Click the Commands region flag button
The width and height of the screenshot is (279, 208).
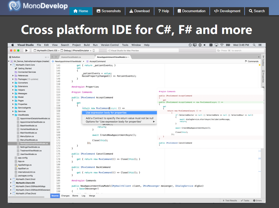click(252, 61)
